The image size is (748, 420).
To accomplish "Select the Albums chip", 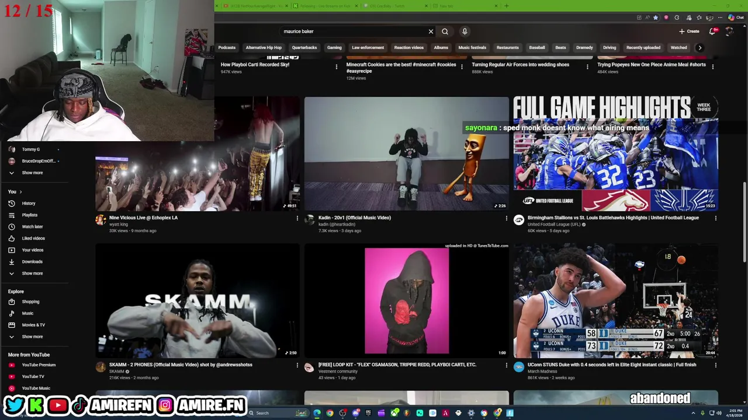I will click(441, 48).
